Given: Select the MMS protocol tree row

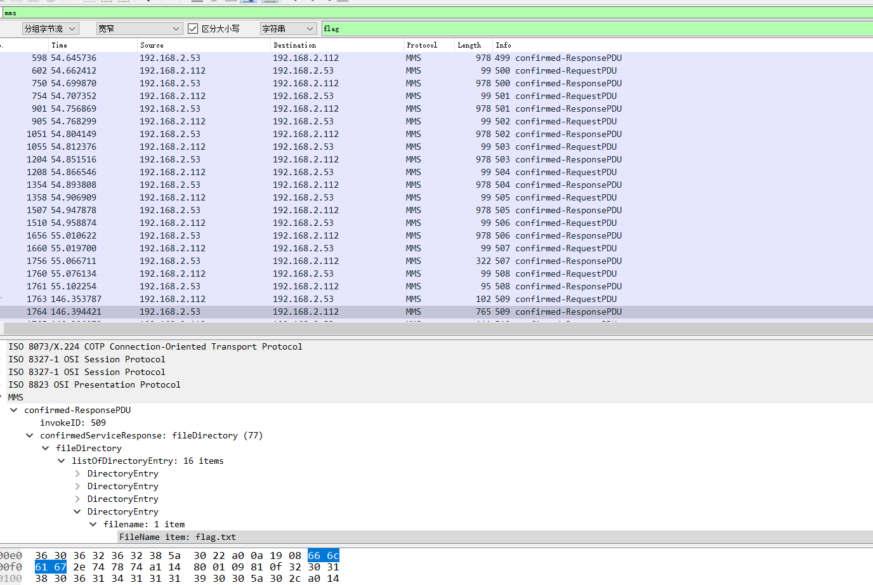Looking at the screenshot, I should click(x=436, y=397).
